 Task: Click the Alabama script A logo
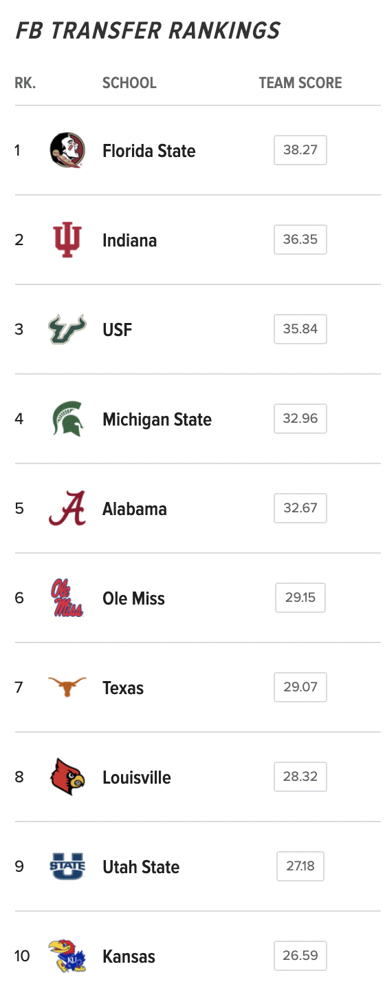[67, 508]
